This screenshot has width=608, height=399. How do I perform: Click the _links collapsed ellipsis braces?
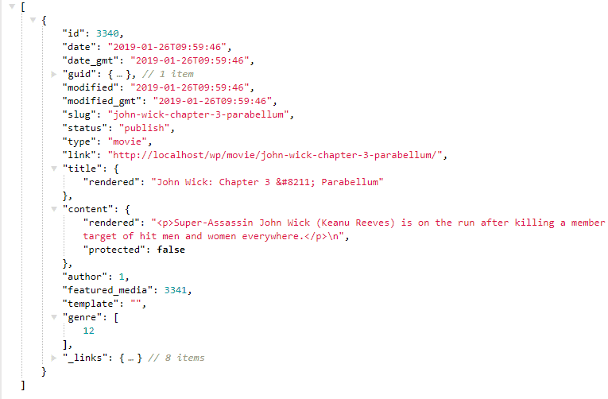(130, 358)
